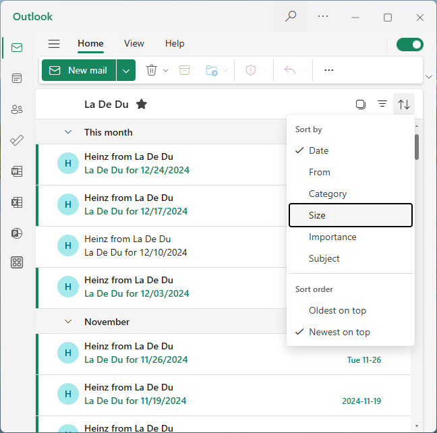Collapse the November group

(68, 322)
